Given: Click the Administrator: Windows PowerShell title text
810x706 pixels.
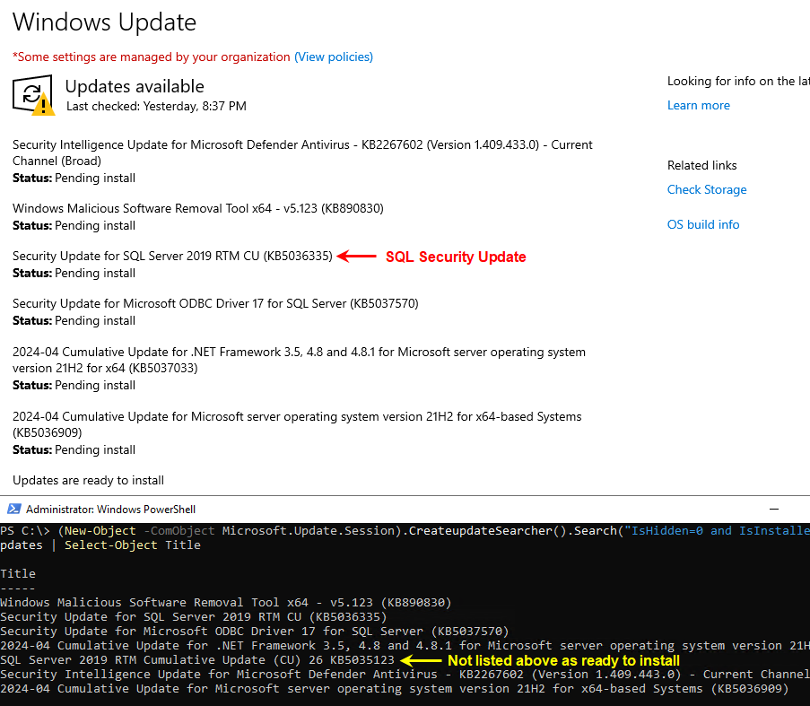Looking at the screenshot, I should tap(110, 510).
